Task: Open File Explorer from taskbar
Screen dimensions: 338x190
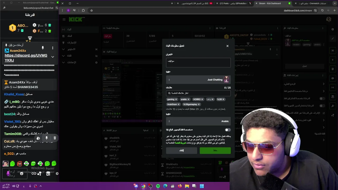Action: tap(187, 186)
